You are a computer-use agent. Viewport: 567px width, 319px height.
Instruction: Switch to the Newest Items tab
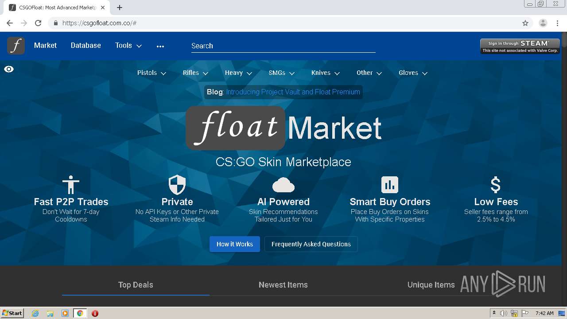pos(283,285)
